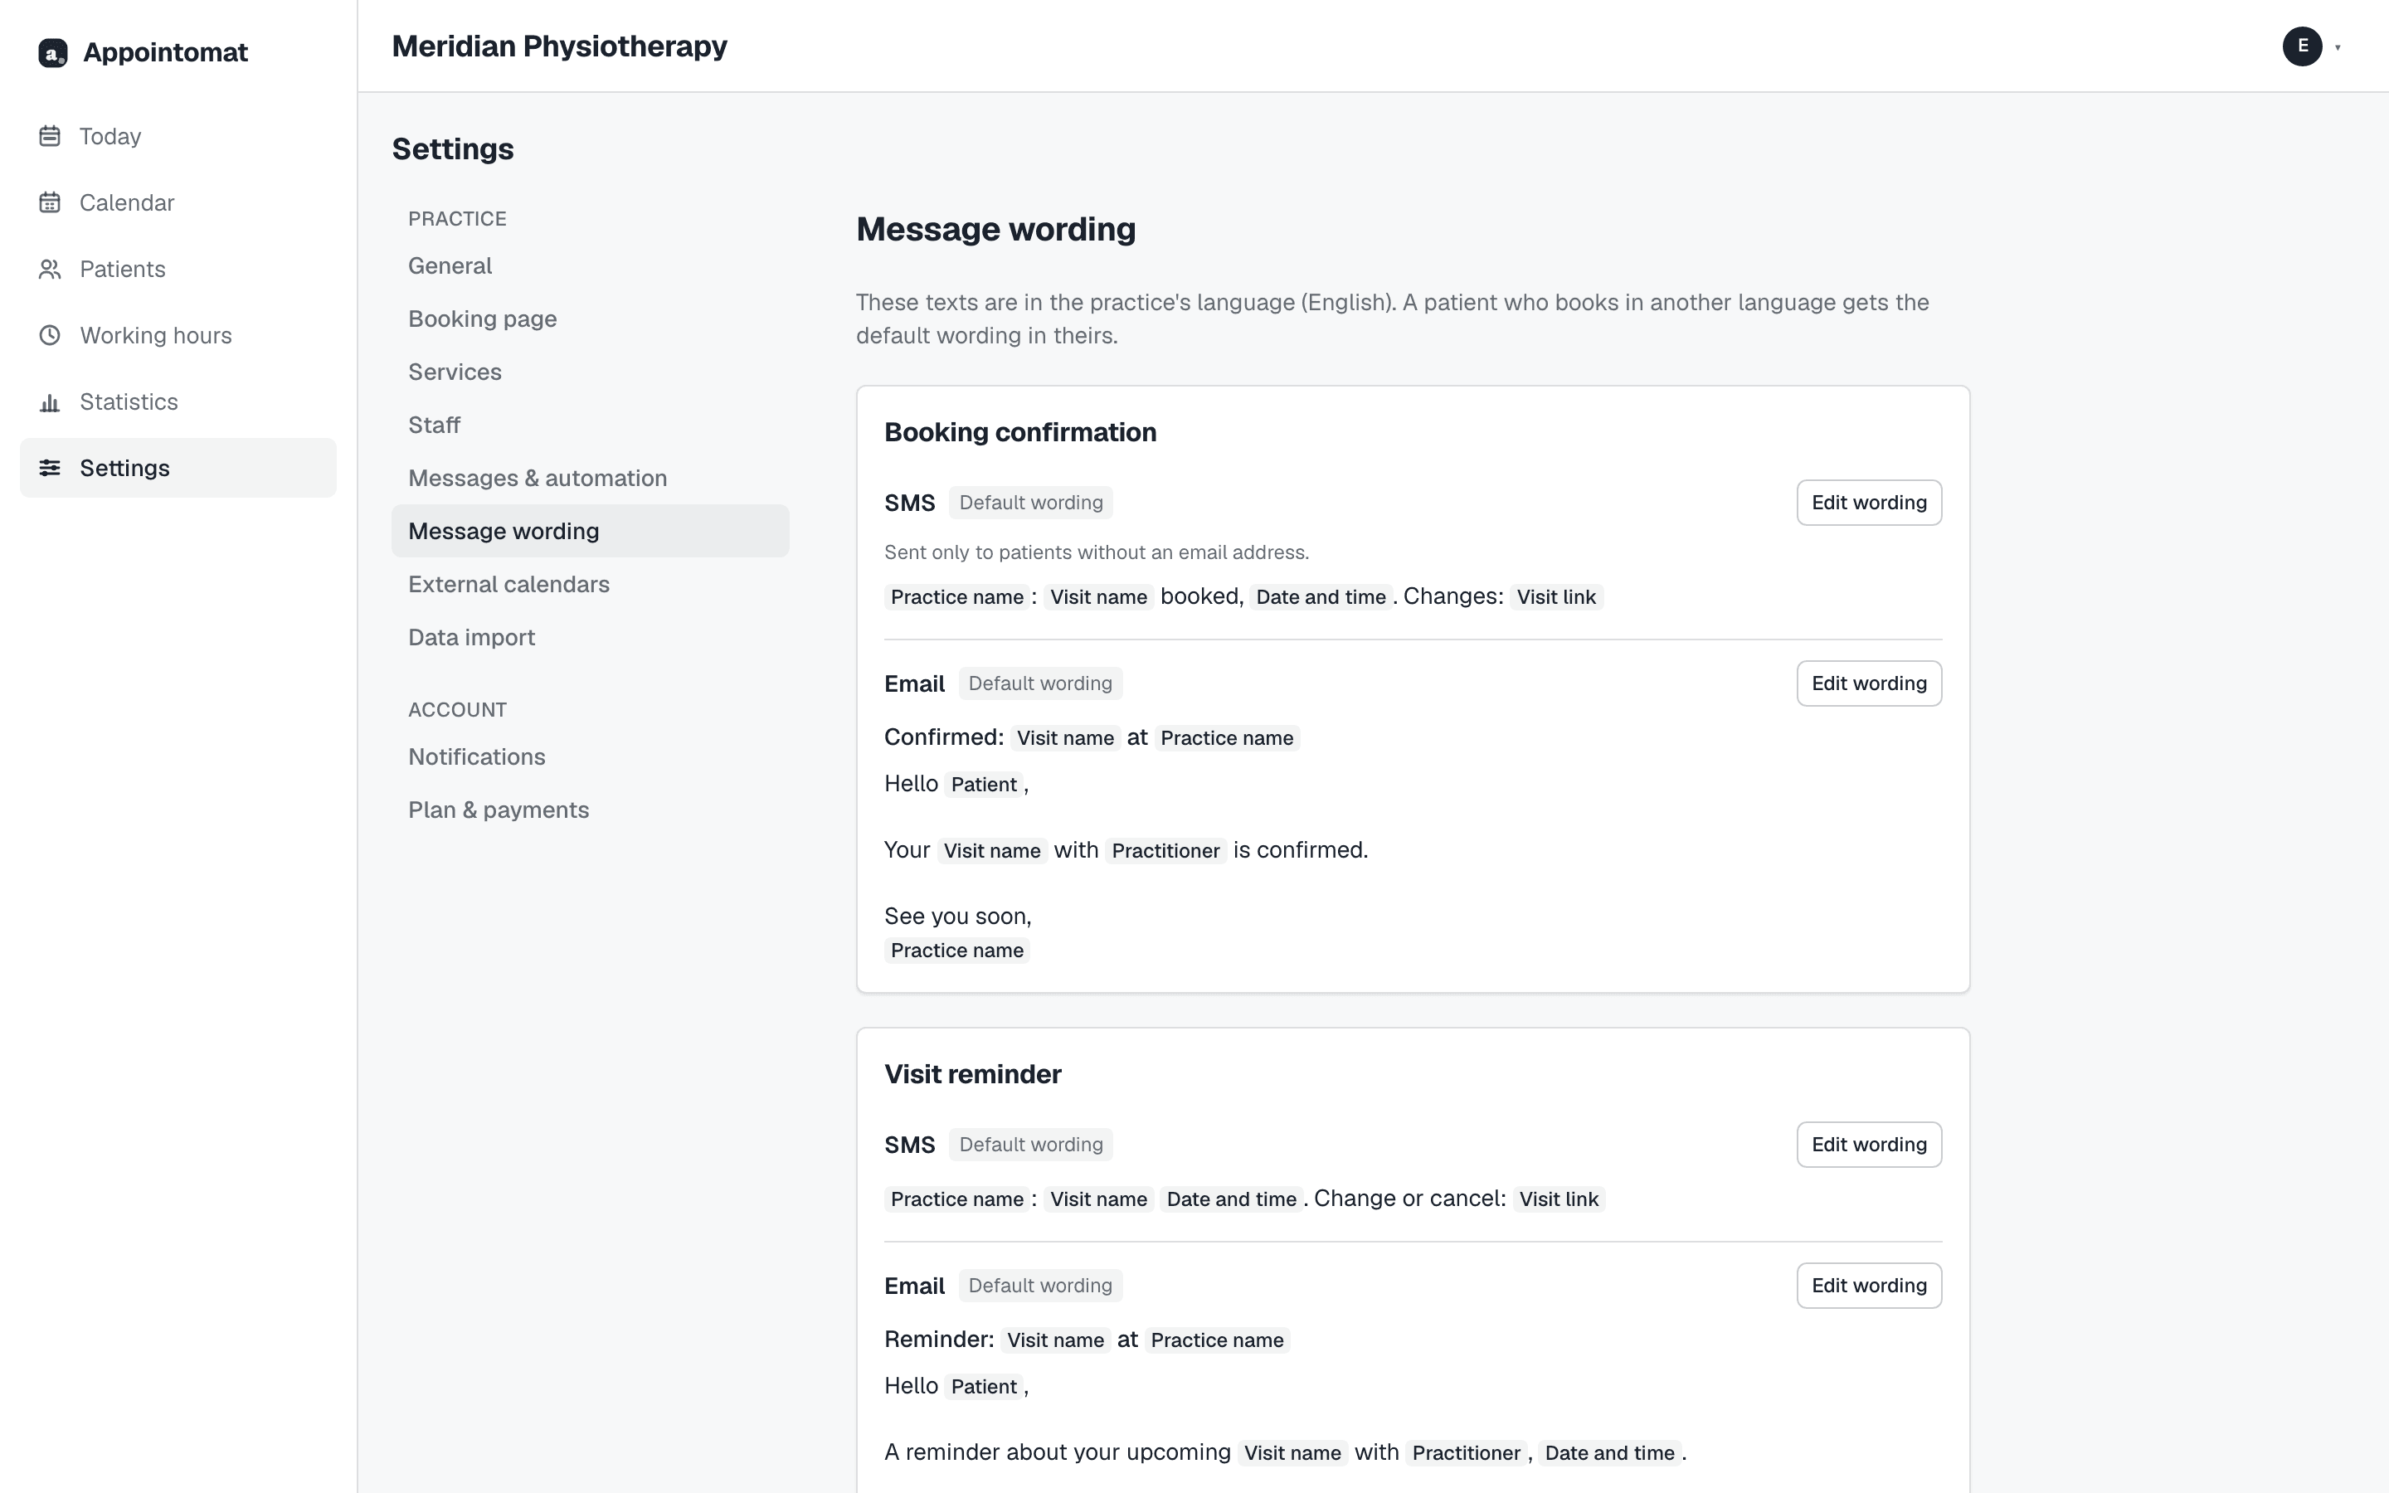Image resolution: width=2389 pixels, height=1493 pixels.
Task: Open Staff settings
Action: point(591,425)
